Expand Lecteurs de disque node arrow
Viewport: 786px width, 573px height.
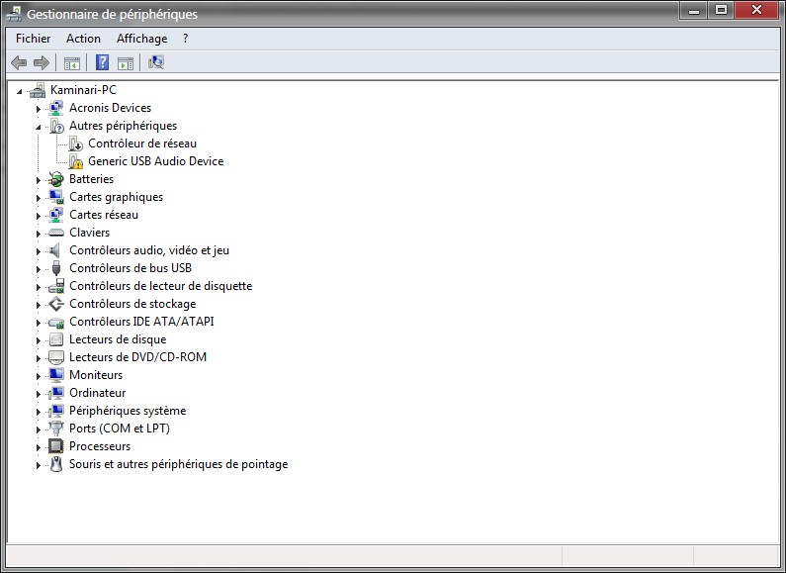(39, 340)
